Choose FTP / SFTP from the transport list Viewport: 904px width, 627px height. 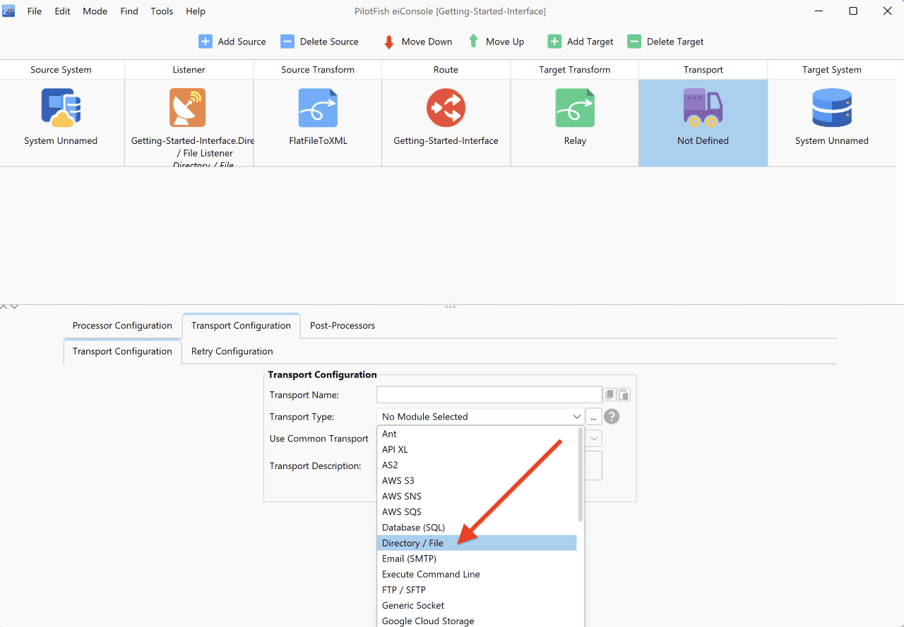pos(477,590)
